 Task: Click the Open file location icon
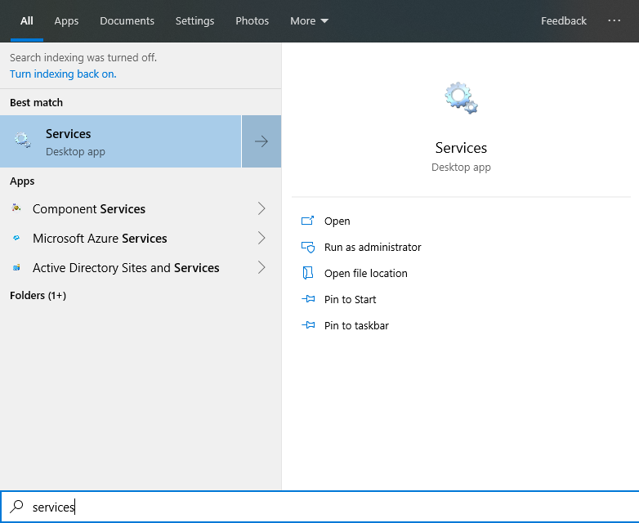click(308, 273)
